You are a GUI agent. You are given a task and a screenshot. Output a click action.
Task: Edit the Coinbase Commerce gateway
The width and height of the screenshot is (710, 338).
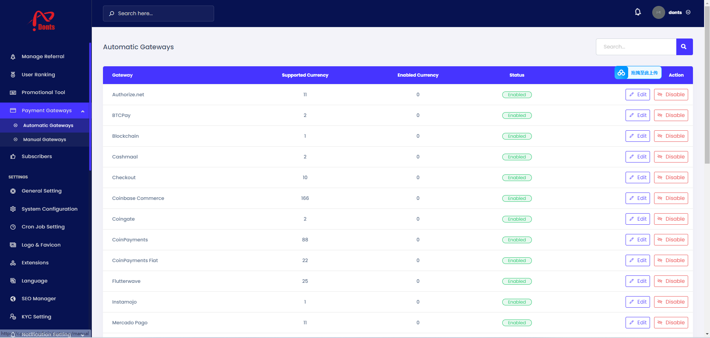[x=638, y=198]
